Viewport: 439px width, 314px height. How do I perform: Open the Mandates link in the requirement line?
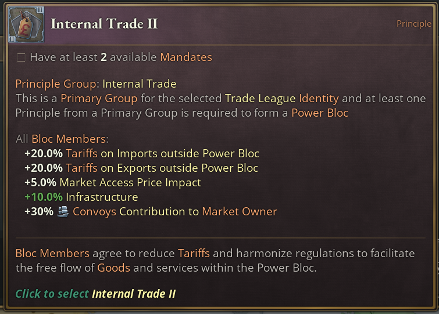click(186, 57)
